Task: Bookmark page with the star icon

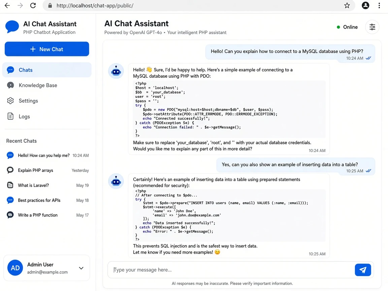Action: click(x=347, y=5)
